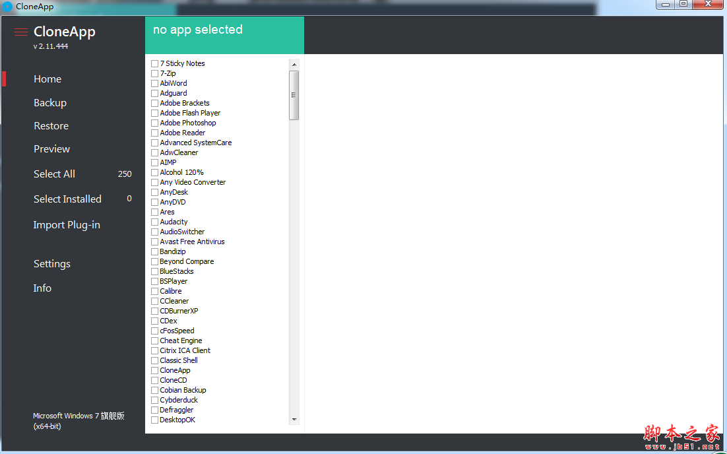The height and width of the screenshot is (454, 727).
Task: Click the CloneApp title bar logo icon
Action: pyautogui.click(x=7, y=7)
